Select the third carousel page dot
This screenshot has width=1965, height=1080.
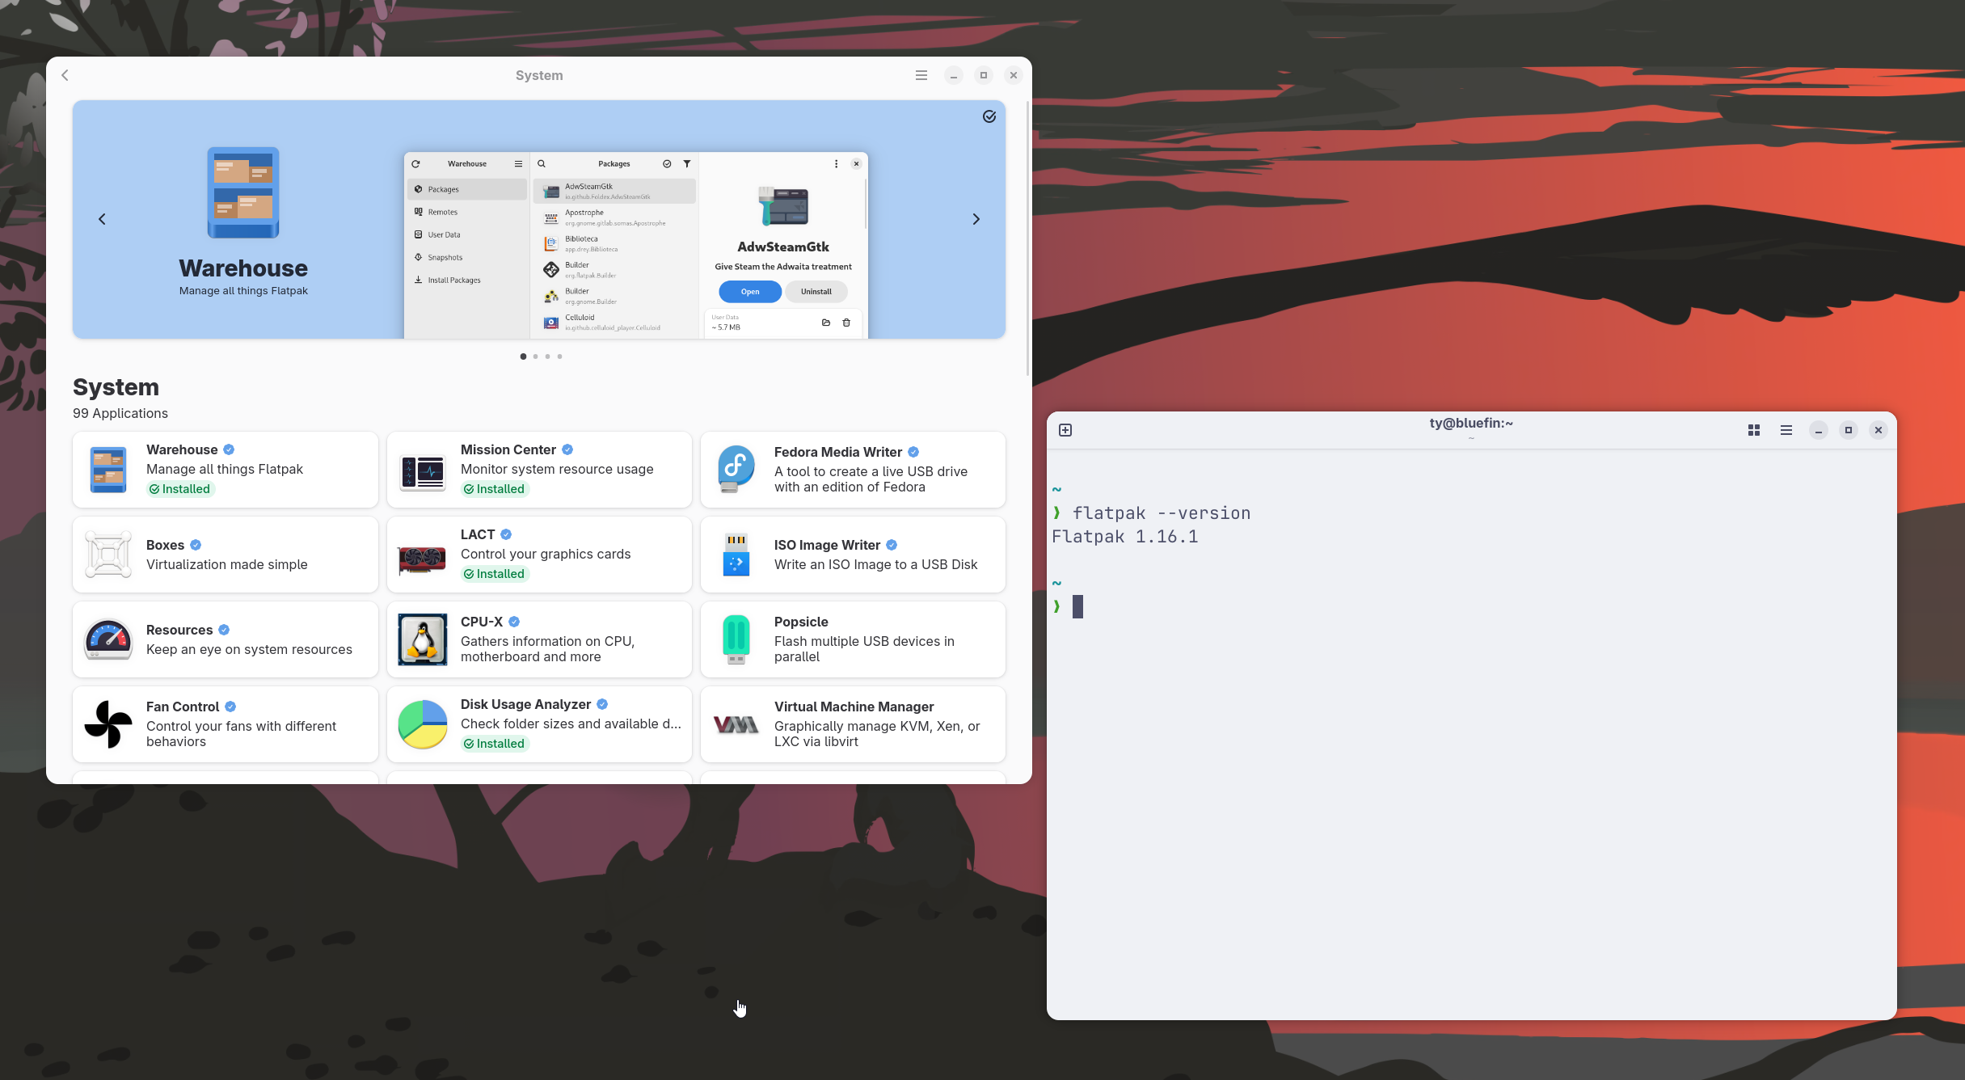(x=547, y=356)
